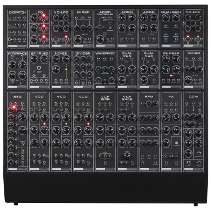Click the top-left knob in NOISE module

pos(56,58)
